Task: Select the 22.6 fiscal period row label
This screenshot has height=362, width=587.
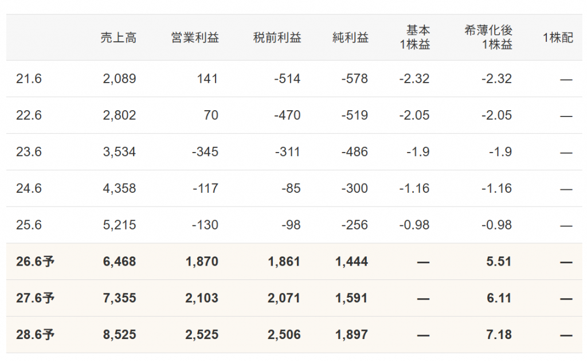Action: [x=29, y=115]
